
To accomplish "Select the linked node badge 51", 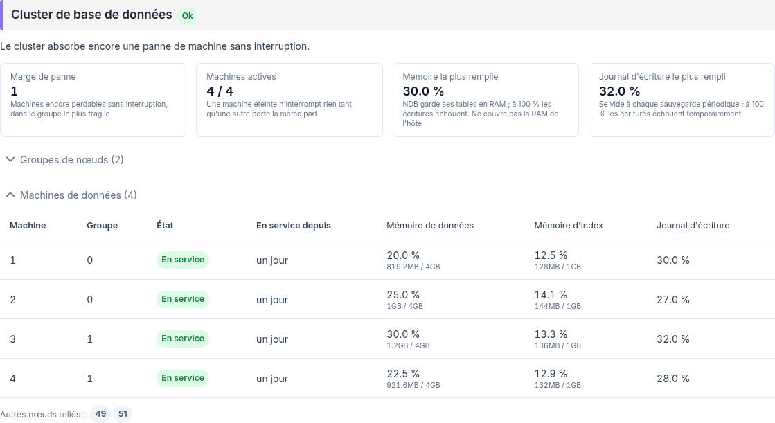I will [x=123, y=414].
